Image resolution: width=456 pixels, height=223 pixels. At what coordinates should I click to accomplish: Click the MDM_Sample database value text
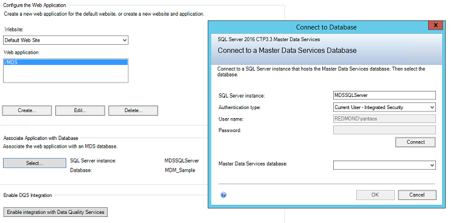click(180, 170)
